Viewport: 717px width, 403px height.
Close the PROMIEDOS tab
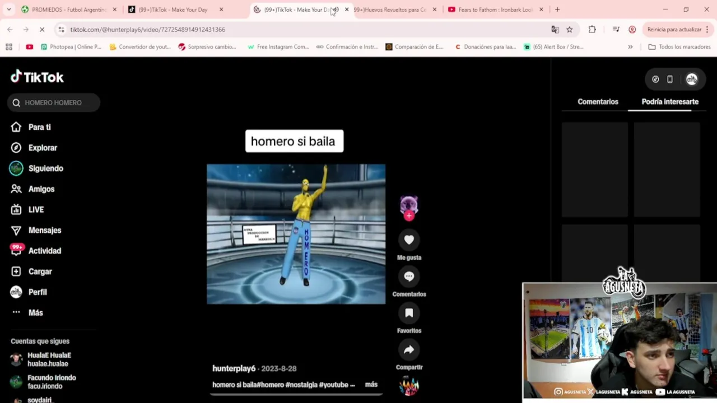(x=114, y=10)
